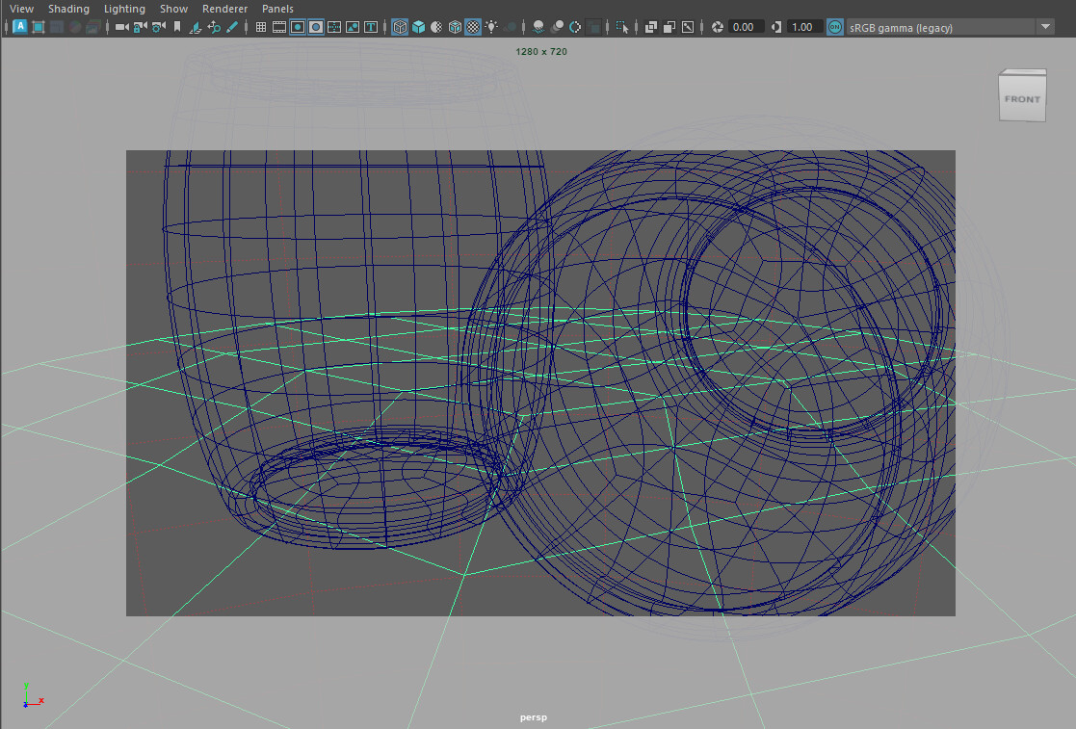This screenshot has height=729, width=1076.
Task: Open Camera Attributes from toolbar
Action: point(157,27)
